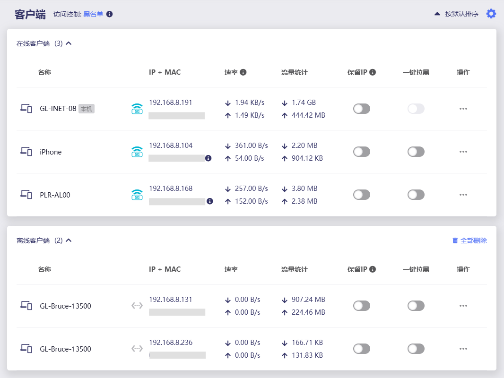Click info icon beside 保留IP in offline table
The width and height of the screenshot is (504, 378).
[373, 269]
